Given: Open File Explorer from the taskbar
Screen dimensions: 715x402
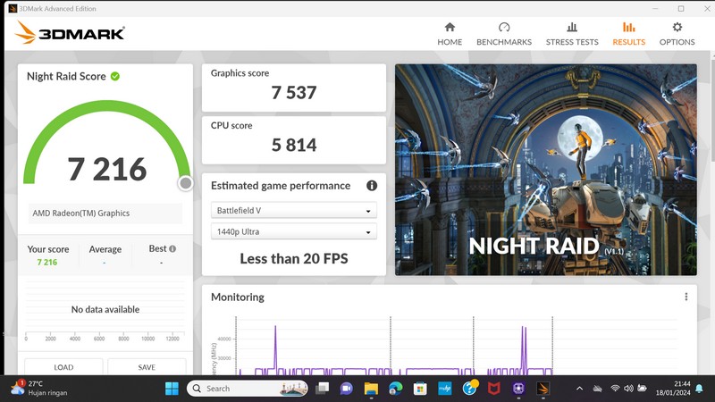Looking at the screenshot, I should (371, 389).
